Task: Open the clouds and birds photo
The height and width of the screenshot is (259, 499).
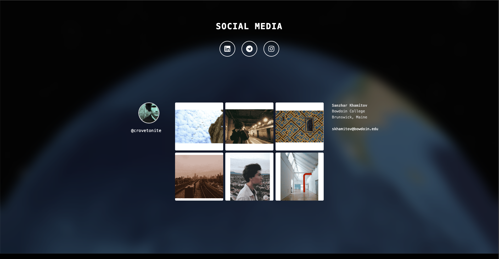Action: 199,127
